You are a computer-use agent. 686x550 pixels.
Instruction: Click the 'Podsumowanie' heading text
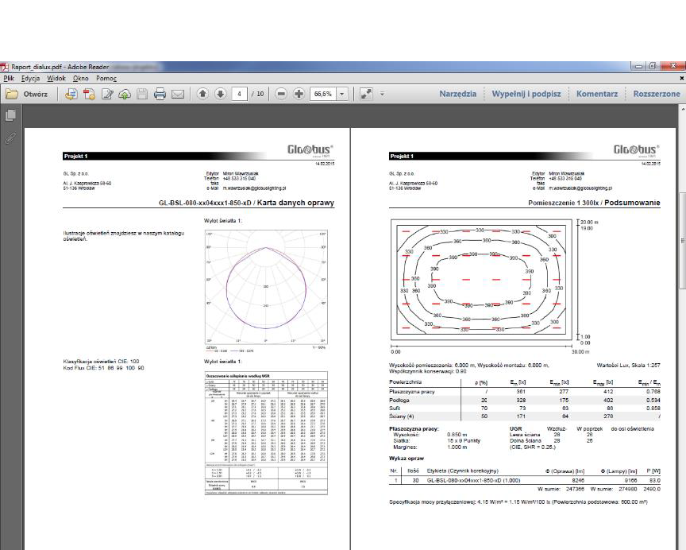(x=632, y=203)
